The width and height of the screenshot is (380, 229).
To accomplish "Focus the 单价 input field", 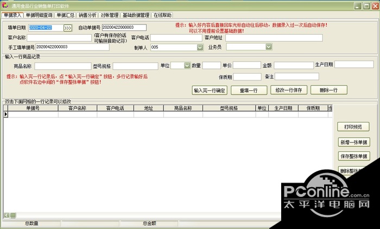I will (247, 65).
